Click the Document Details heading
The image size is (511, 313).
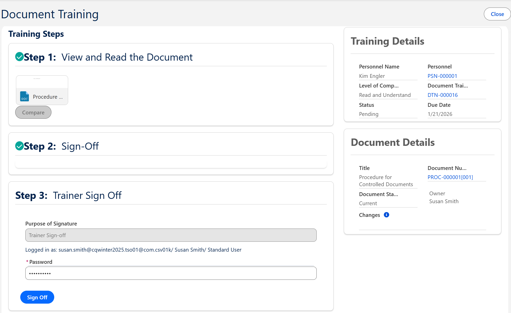[x=393, y=143]
